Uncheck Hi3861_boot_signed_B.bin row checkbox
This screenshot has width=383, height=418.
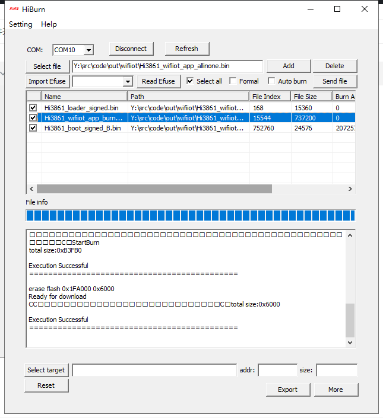33,127
